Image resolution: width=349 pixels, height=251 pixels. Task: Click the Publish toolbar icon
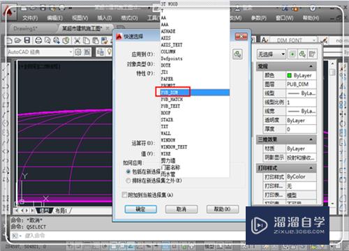coord(57,40)
